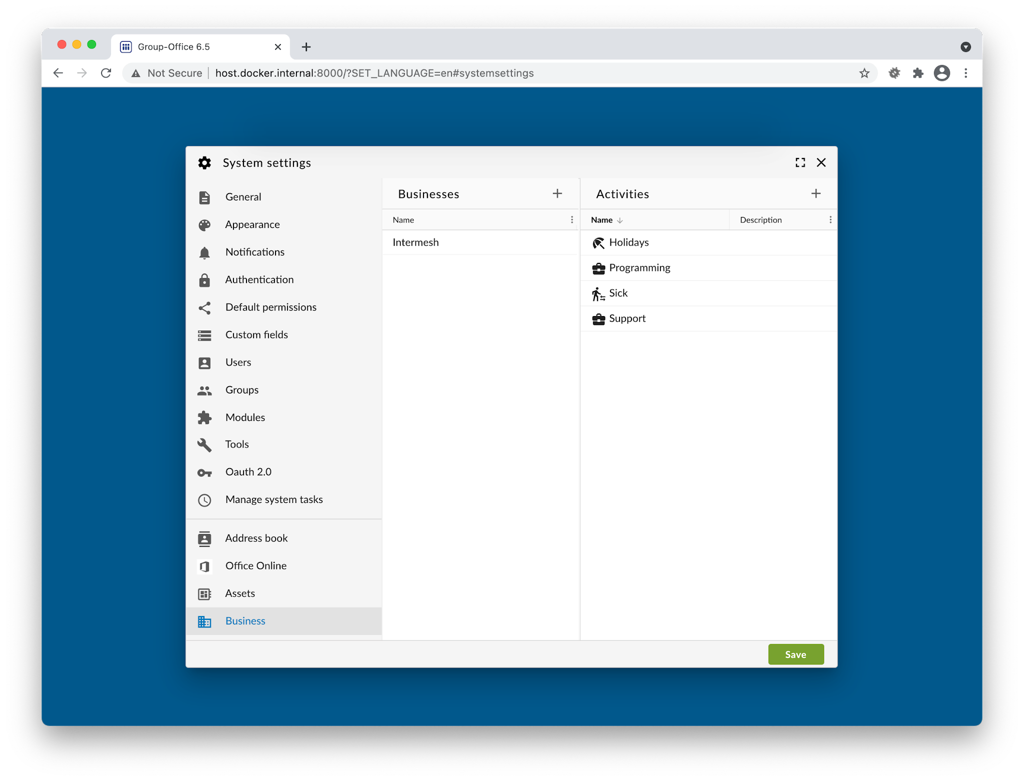Open Businesses column options menu
This screenshot has height=781, width=1024.
572,220
